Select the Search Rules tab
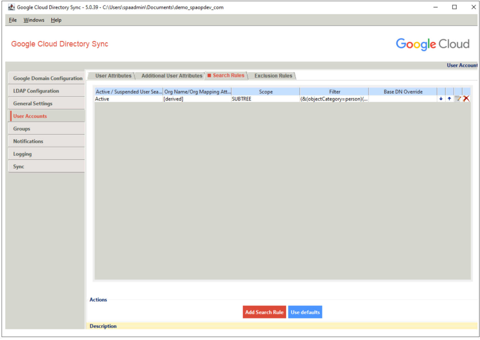Image resolution: width=480 pixels, height=340 pixels. (x=228, y=76)
